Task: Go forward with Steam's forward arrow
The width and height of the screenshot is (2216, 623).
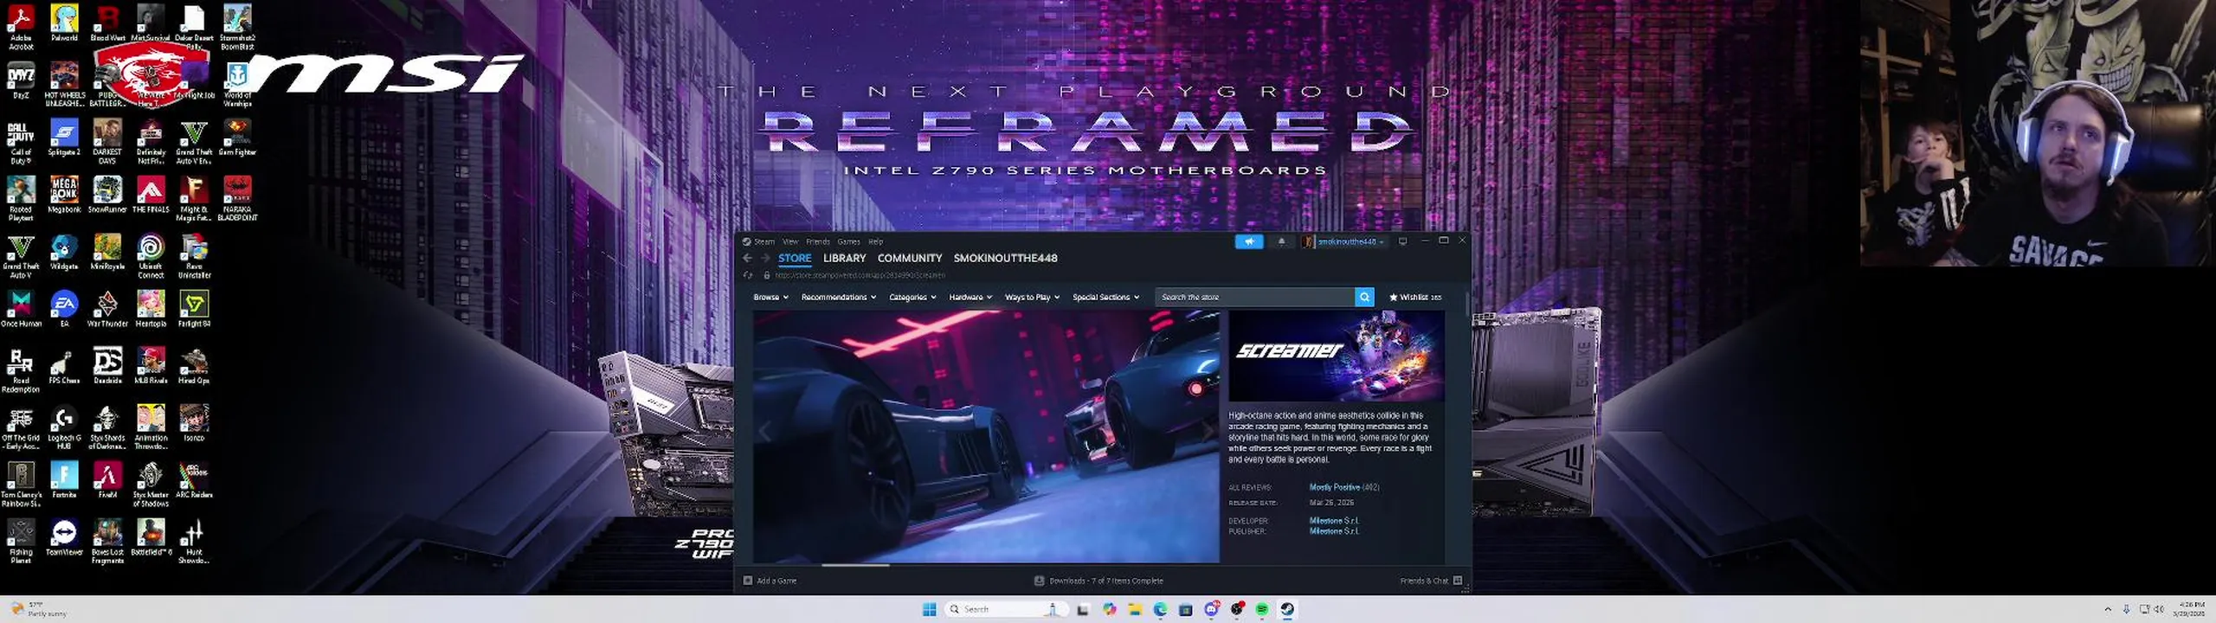Action: (764, 258)
